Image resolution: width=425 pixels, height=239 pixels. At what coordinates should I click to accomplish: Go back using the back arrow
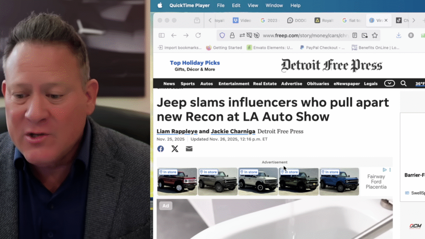(x=174, y=36)
